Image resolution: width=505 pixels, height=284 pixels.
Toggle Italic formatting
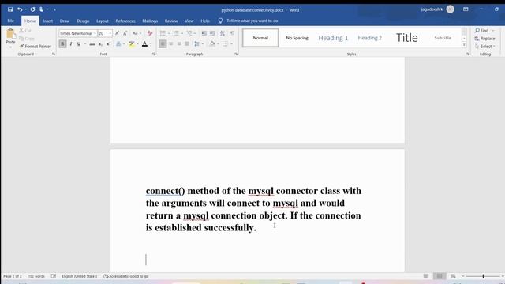(x=71, y=44)
